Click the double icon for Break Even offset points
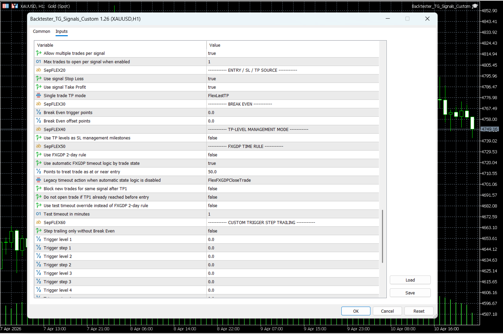Screen dimensions: 503x334 [x=39, y=121]
